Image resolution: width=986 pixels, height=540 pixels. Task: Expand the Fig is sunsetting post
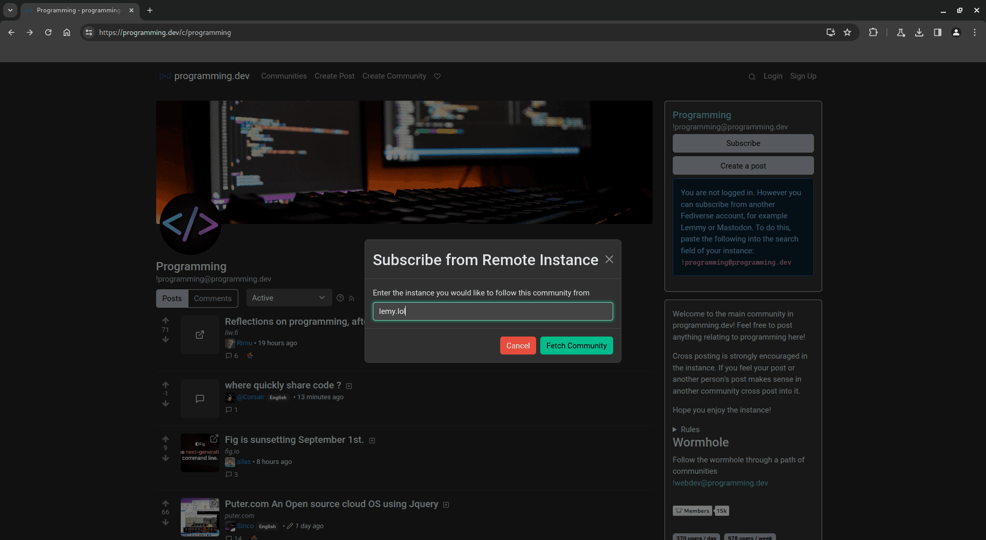372,440
